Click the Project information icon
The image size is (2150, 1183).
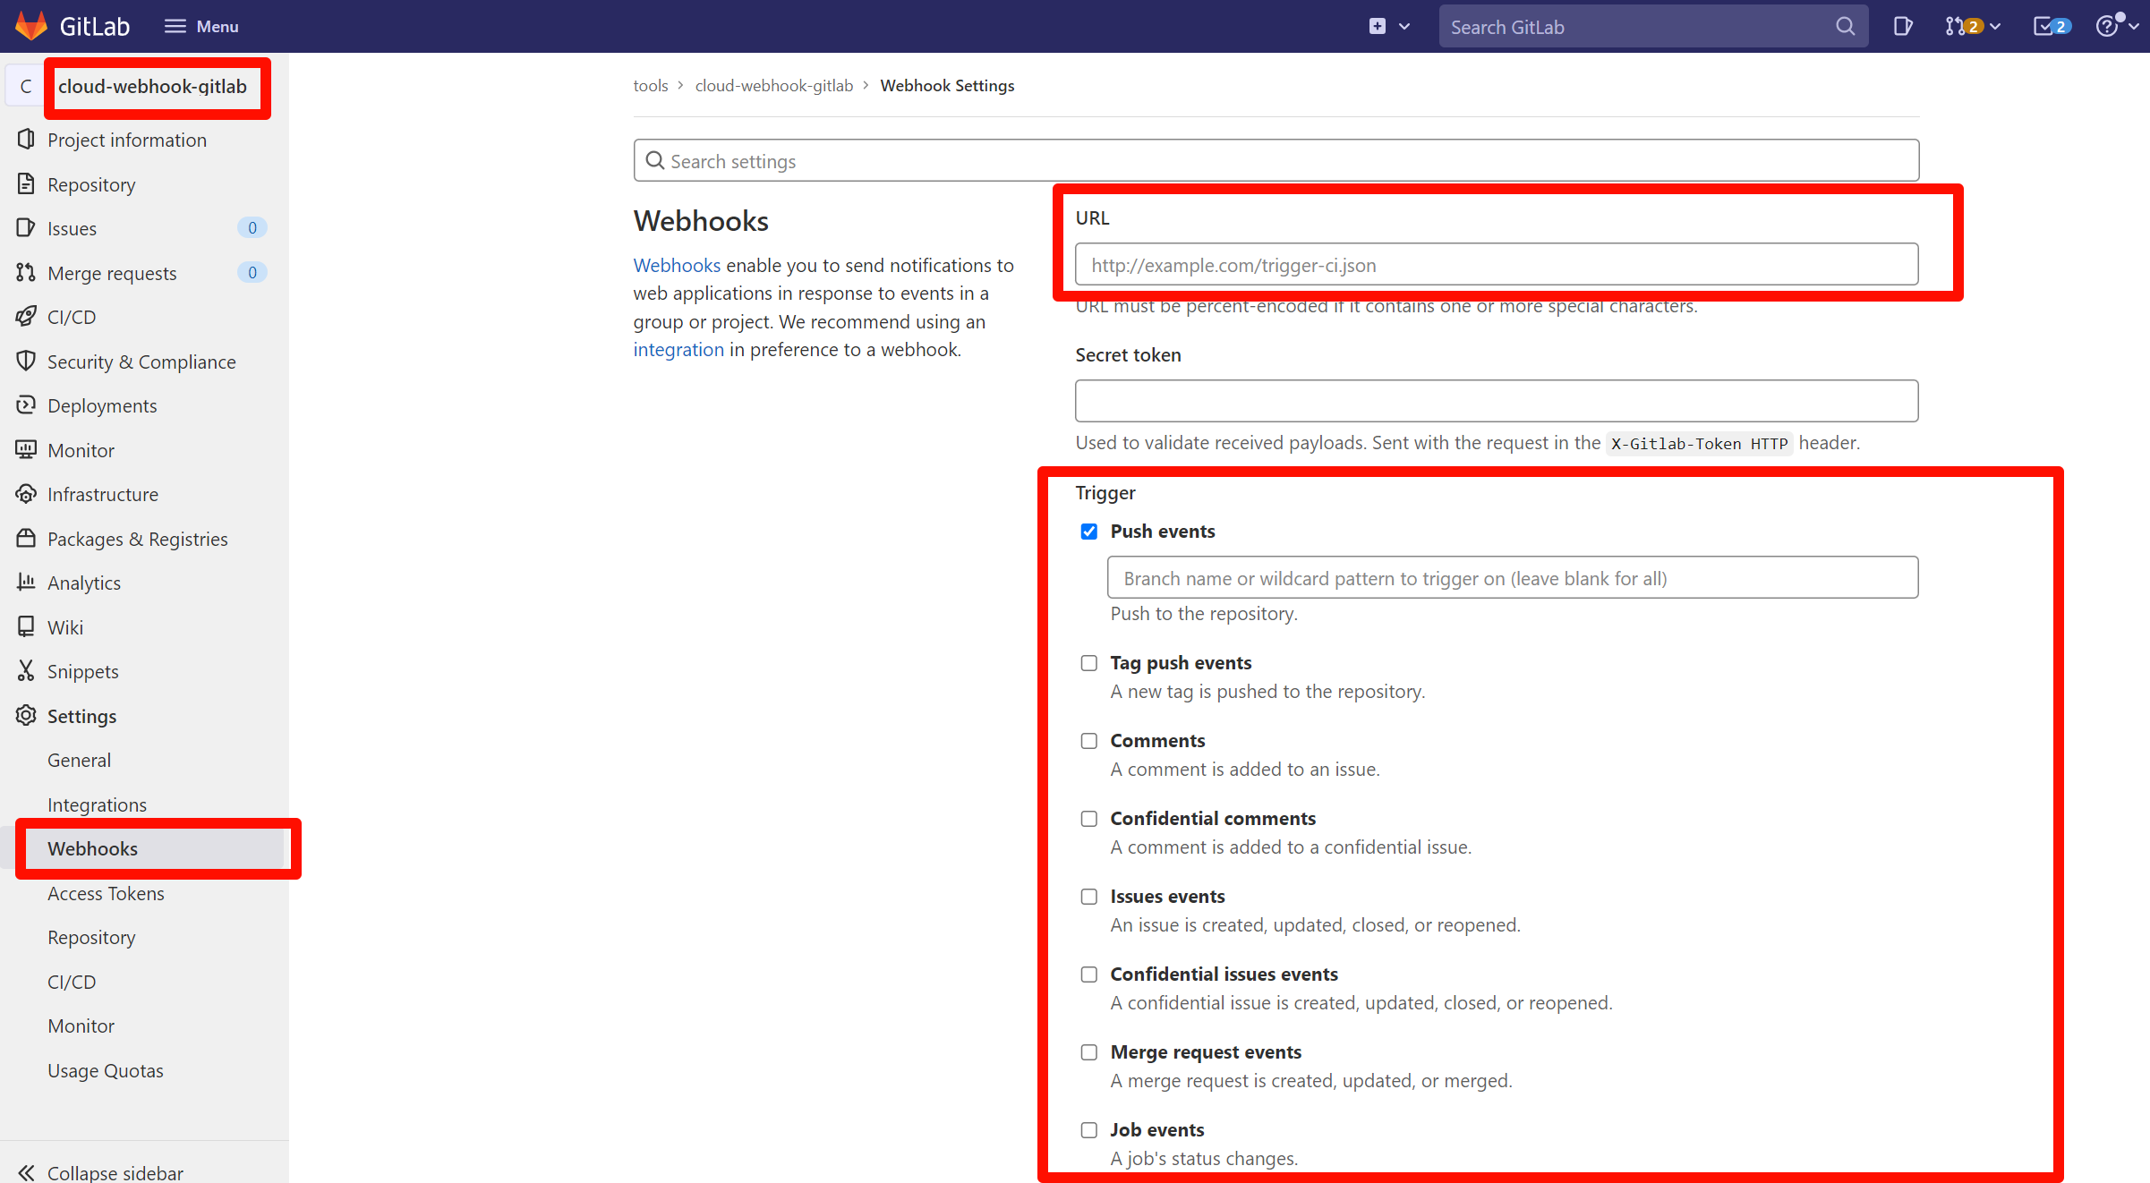pos(26,140)
